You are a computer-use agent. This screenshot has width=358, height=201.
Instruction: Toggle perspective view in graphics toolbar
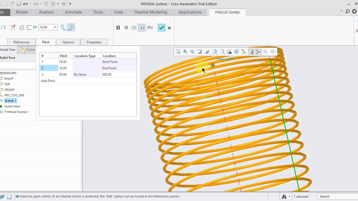click(236, 52)
